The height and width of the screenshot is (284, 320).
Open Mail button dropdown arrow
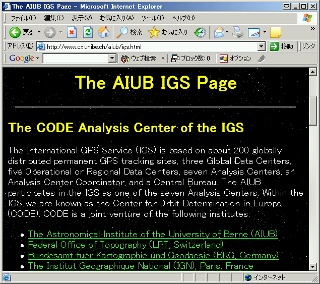(227, 32)
